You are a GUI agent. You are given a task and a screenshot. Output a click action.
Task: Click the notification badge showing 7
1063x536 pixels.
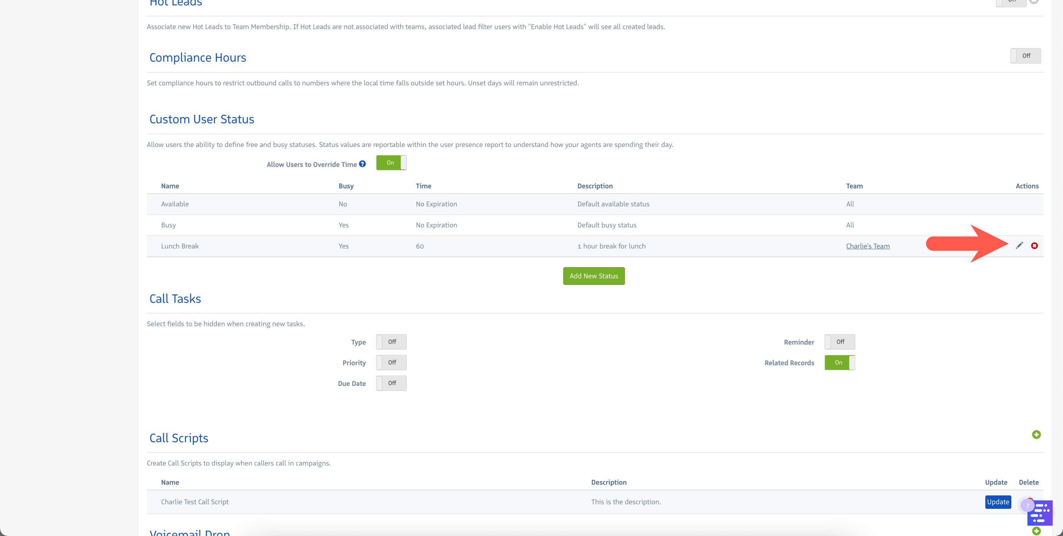(1027, 505)
